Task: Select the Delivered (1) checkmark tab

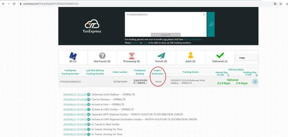Action: 220,58
